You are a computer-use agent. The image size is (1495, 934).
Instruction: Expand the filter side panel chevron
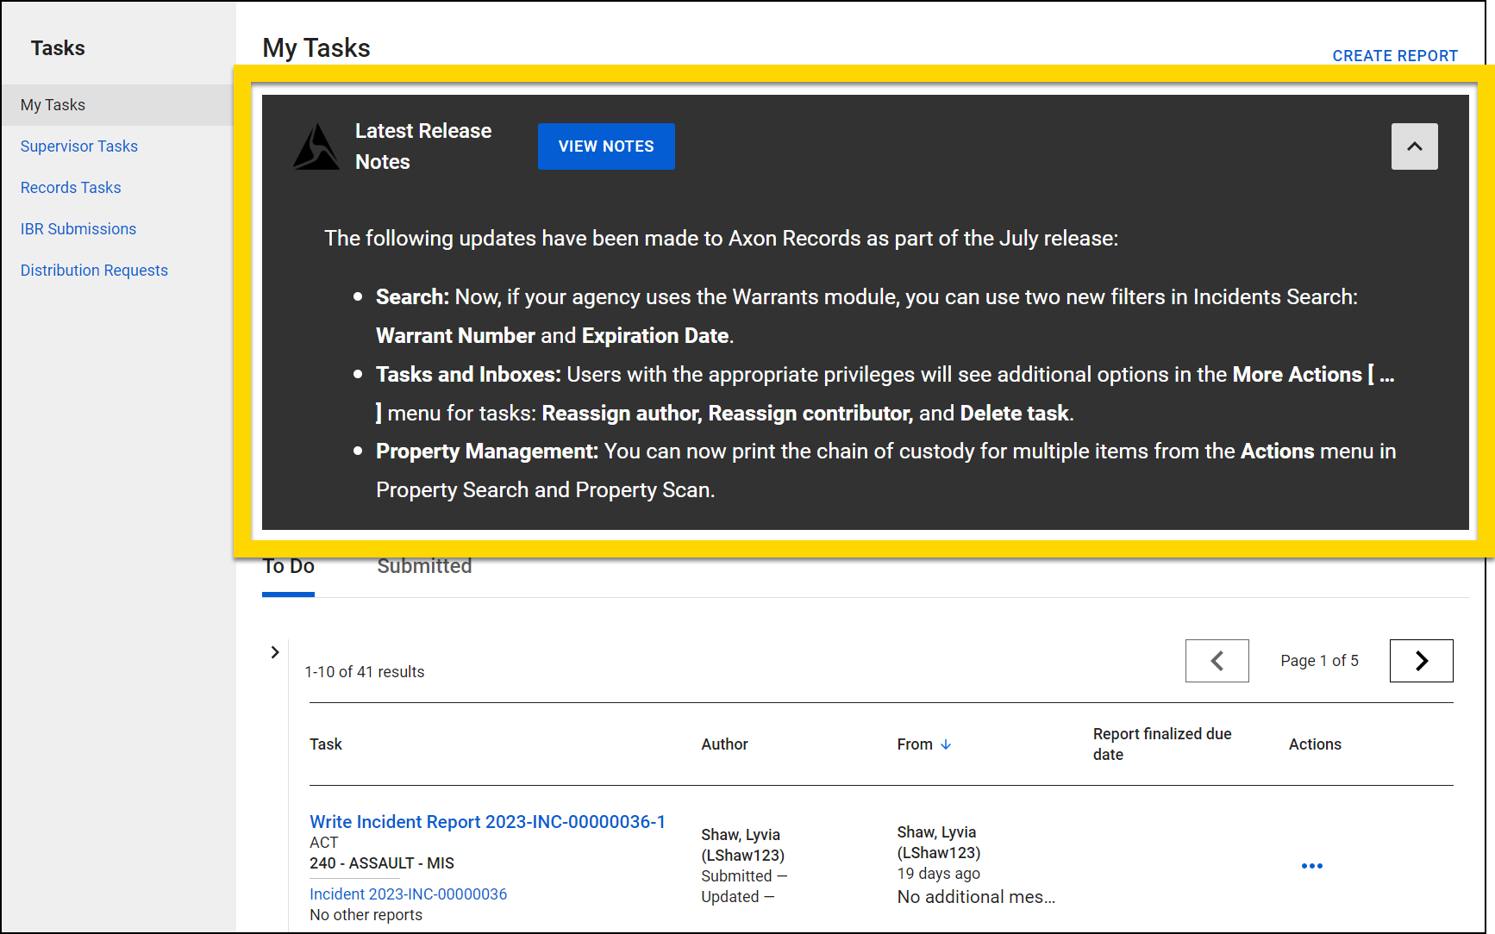click(275, 652)
